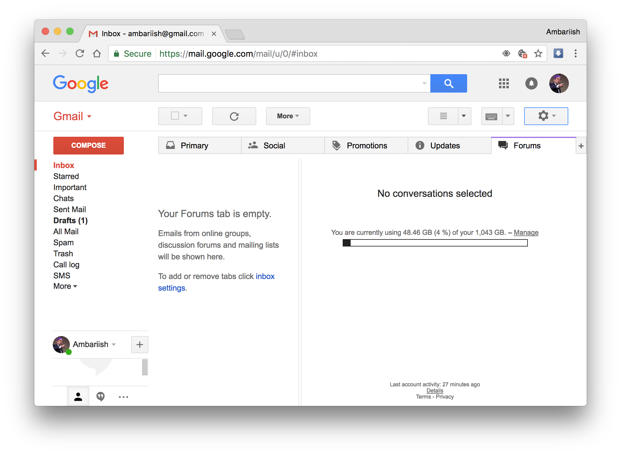
Task: Click the Notifications bell icon
Action: coord(531,83)
